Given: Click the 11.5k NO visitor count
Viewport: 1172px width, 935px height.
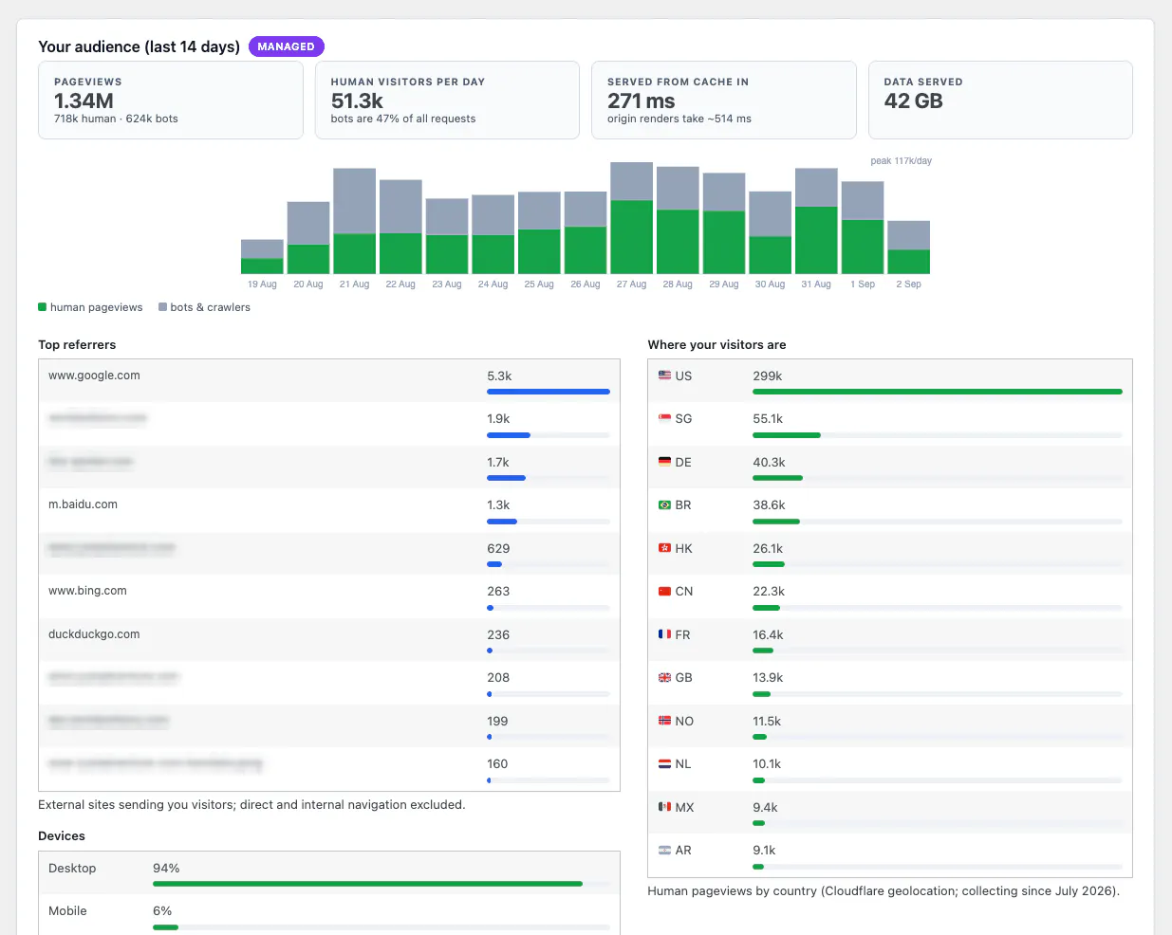Looking at the screenshot, I should click(767, 721).
